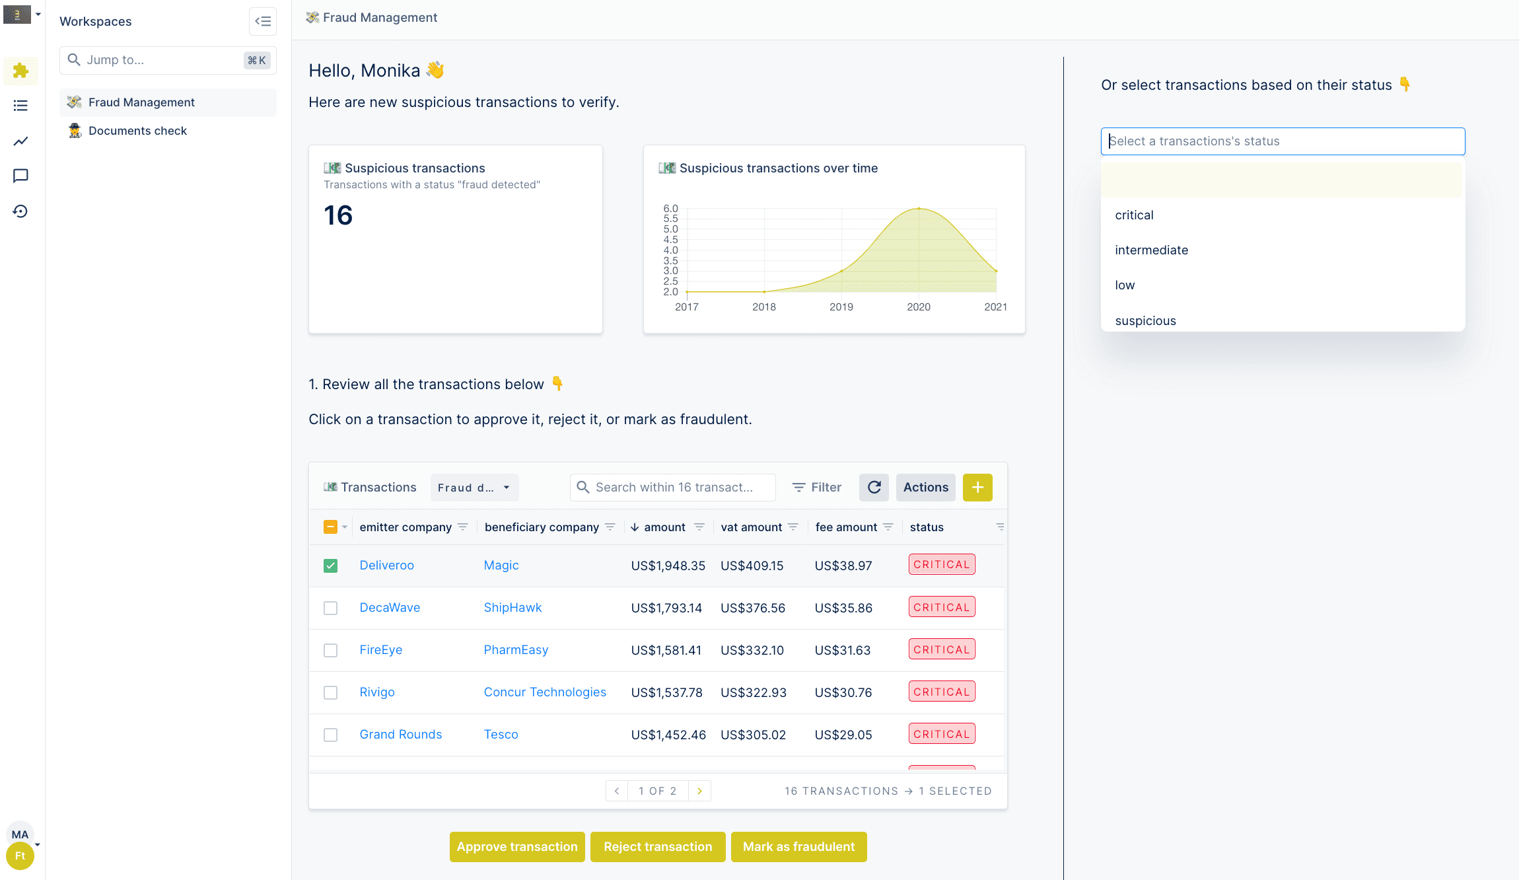This screenshot has height=880, width=1519.
Task: Open the list icon in left rail
Action: tap(20, 106)
